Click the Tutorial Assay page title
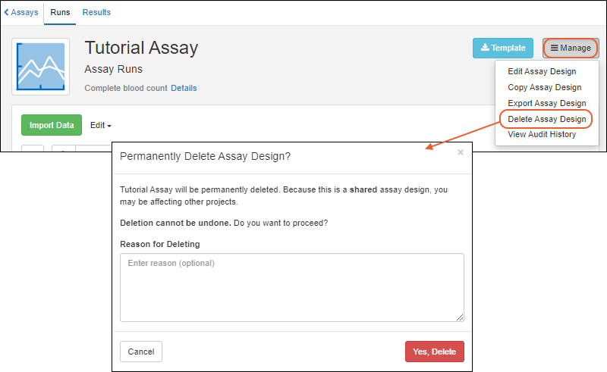The image size is (607, 372). (141, 48)
